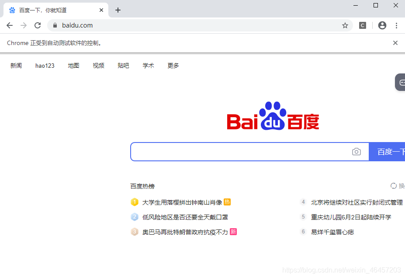Click the 百度一下 search button
405x278 pixels.
pos(392,151)
